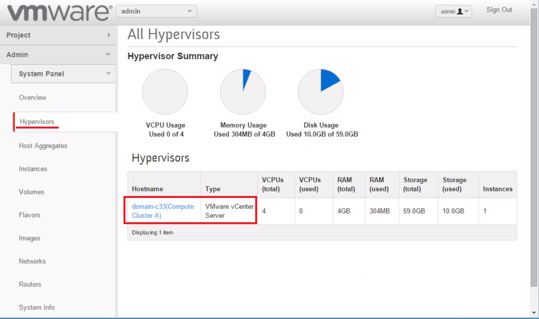Open the System Info page
Image resolution: width=539 pixels, height=319 pixels.
click(x=37, y=308)
